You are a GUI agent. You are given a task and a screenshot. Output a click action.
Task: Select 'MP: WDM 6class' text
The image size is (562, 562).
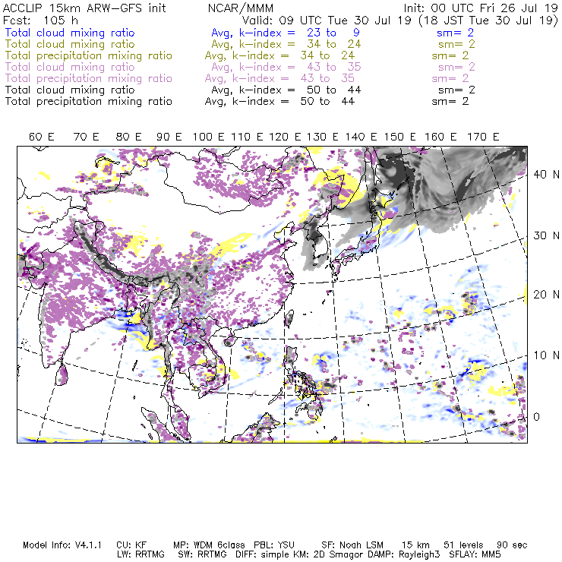tap(209, 545)
